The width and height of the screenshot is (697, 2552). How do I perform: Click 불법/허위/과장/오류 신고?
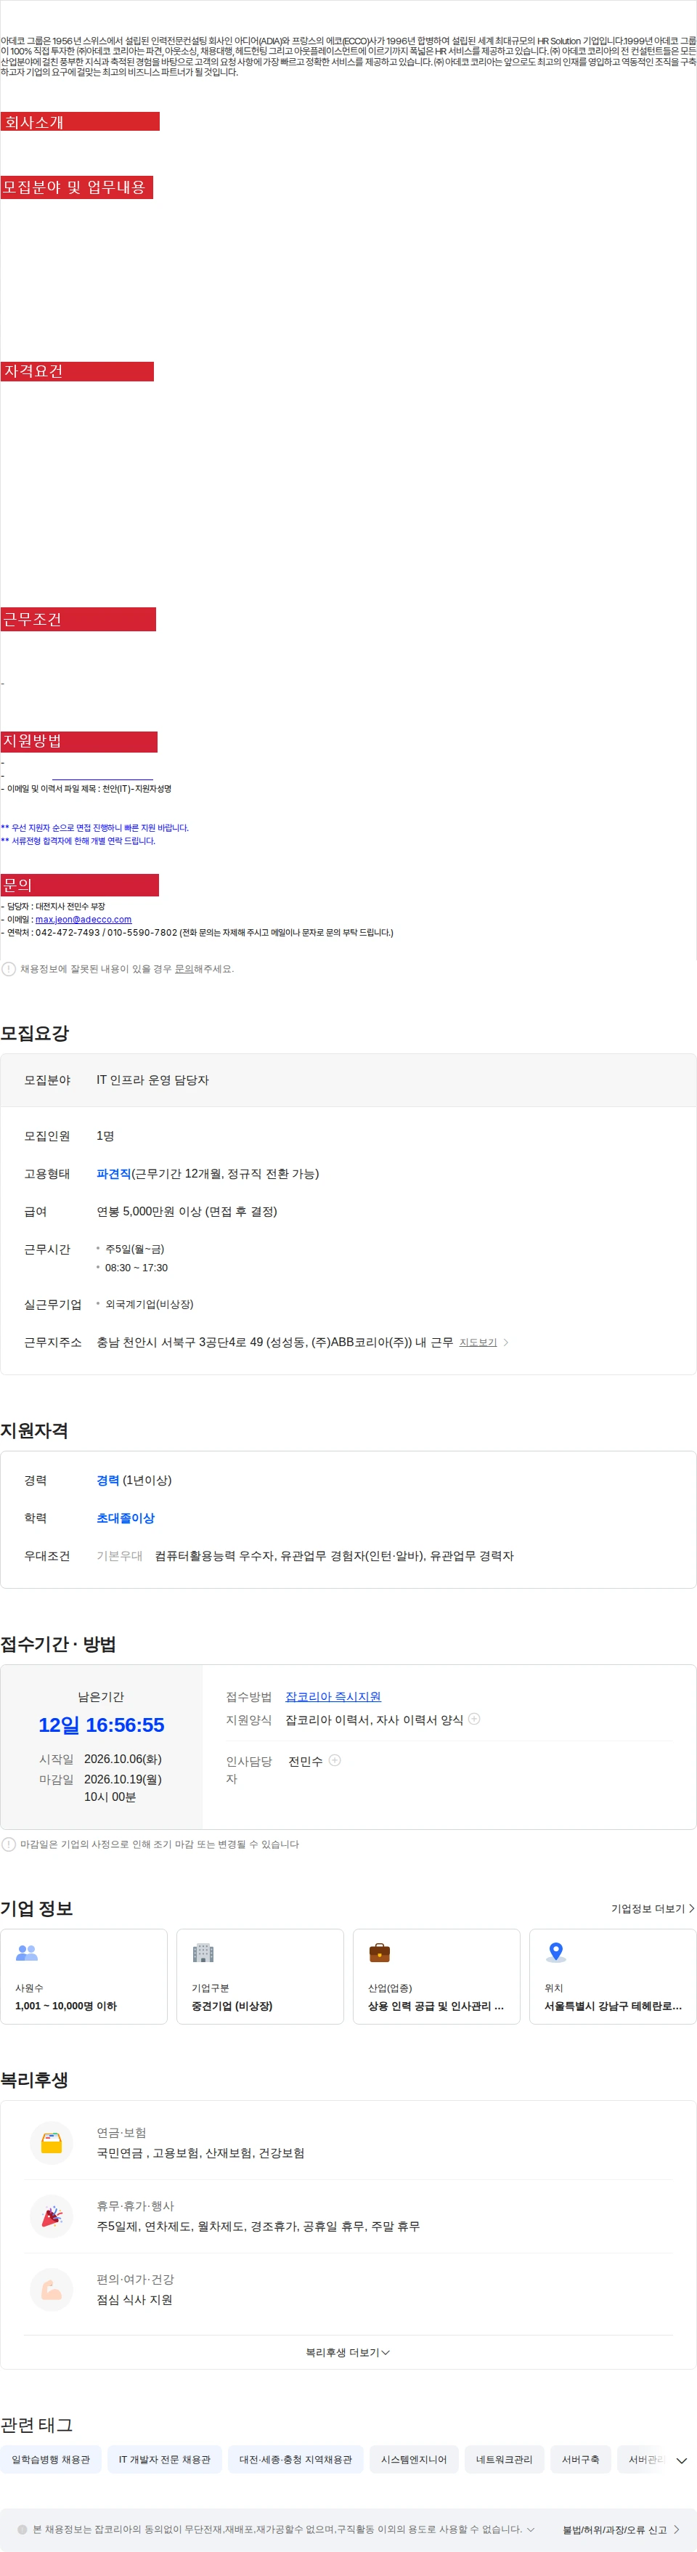coord(614,2530)
